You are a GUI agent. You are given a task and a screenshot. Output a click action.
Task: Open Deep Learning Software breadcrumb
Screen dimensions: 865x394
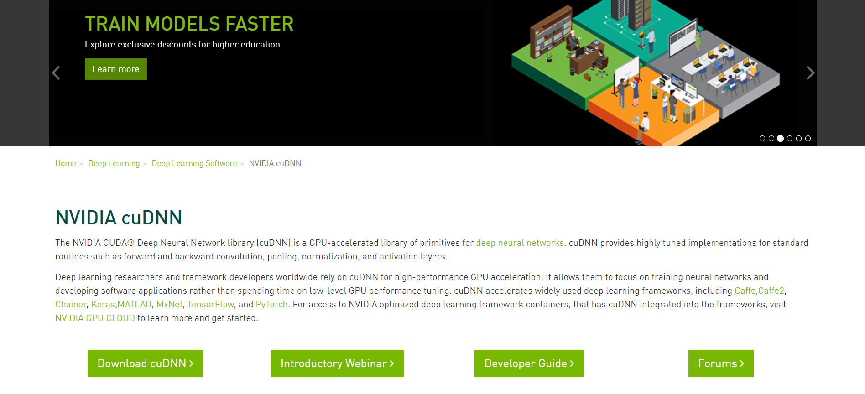194,163
